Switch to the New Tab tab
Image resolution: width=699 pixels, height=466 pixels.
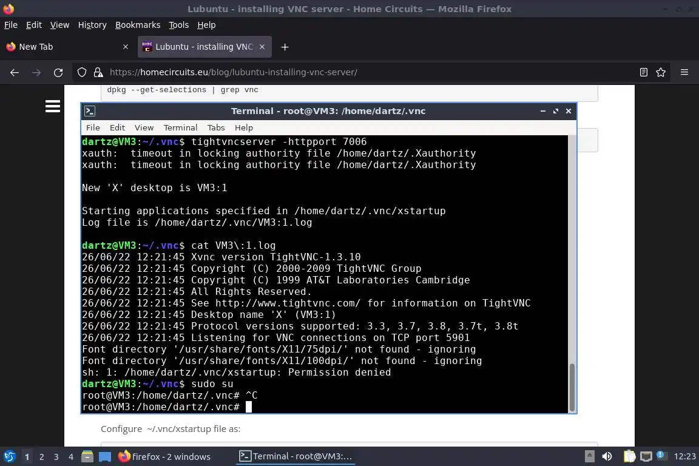click(68, 47)
